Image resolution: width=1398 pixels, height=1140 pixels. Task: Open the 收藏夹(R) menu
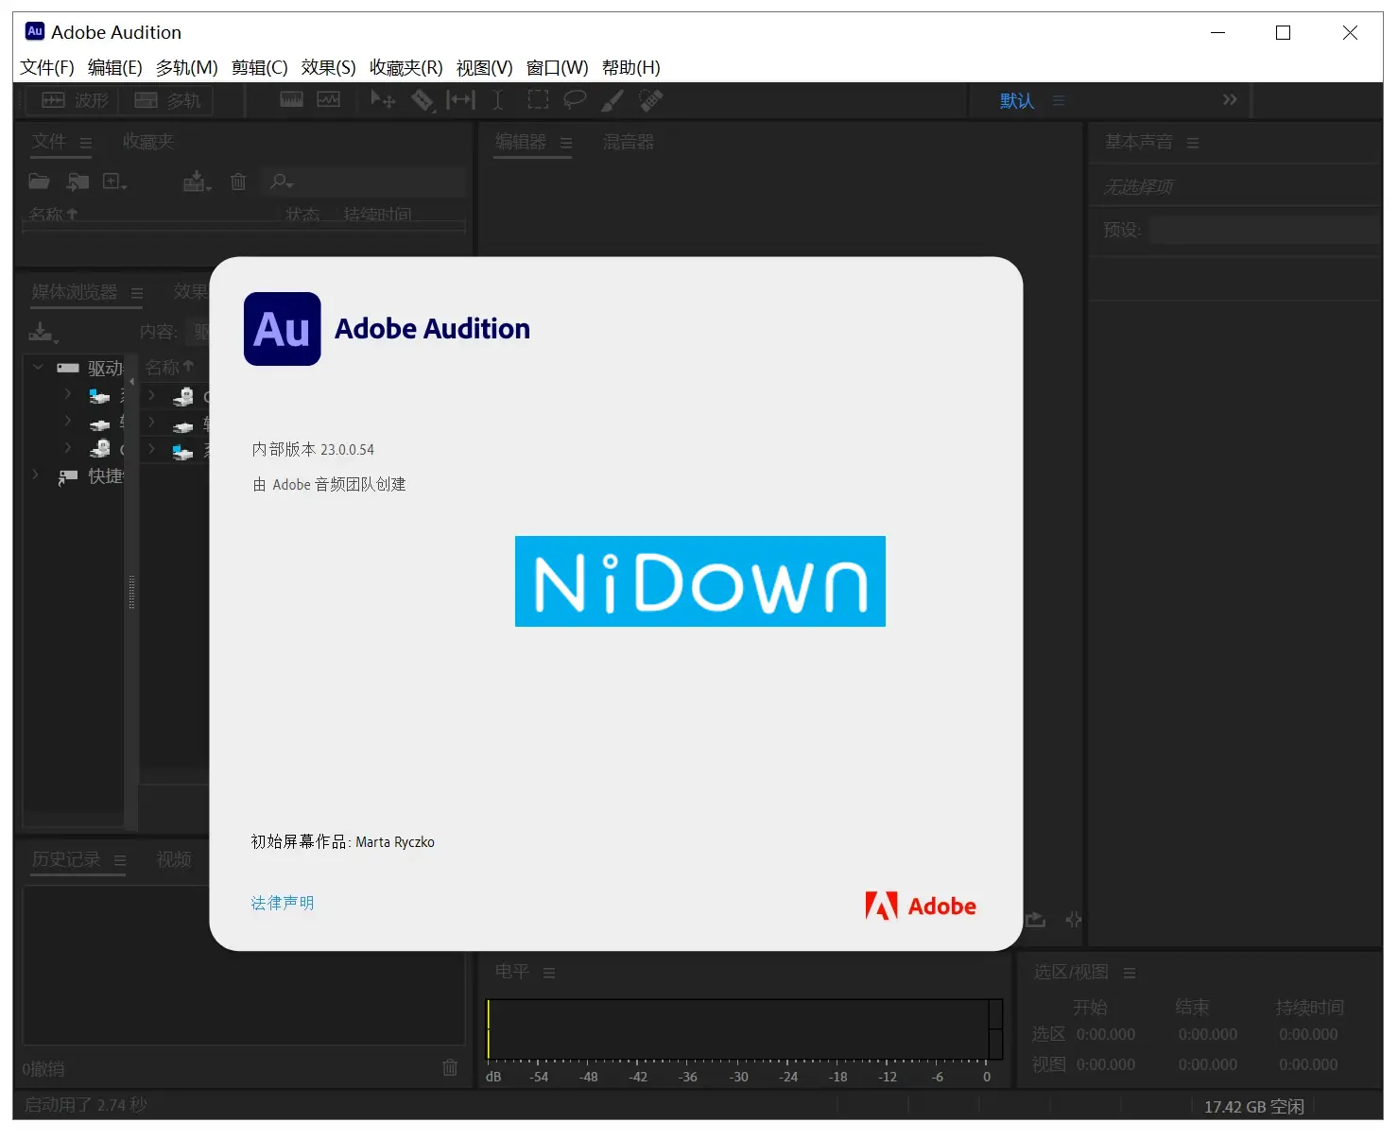click(x=406, y=67)
